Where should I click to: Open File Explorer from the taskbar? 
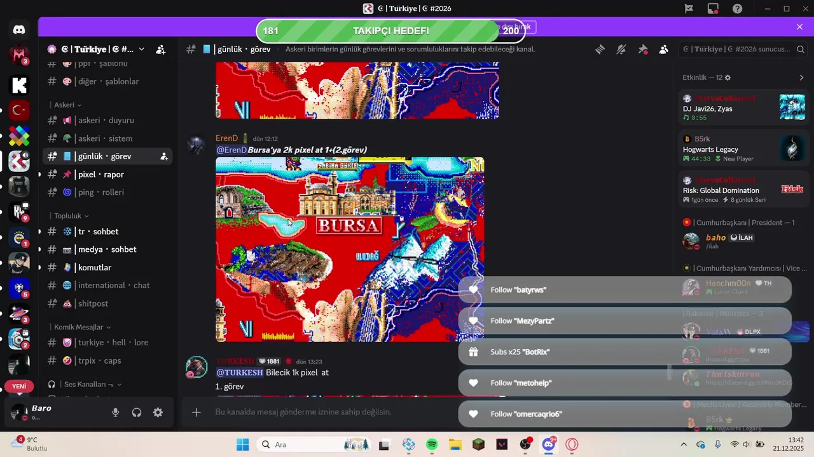pyautogui.click(x=455, y=444)
